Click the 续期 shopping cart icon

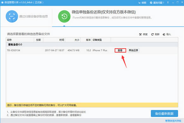(139, 3)
